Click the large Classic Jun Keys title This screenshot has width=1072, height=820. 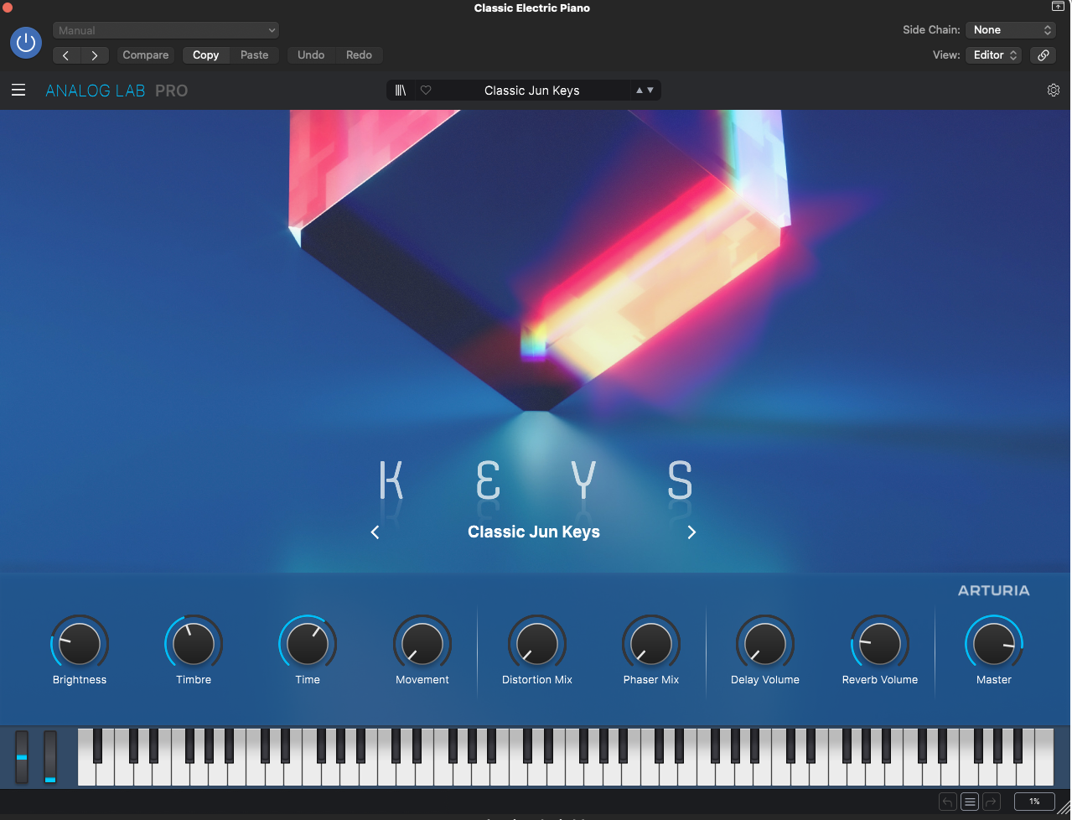(x=534, y=532)
